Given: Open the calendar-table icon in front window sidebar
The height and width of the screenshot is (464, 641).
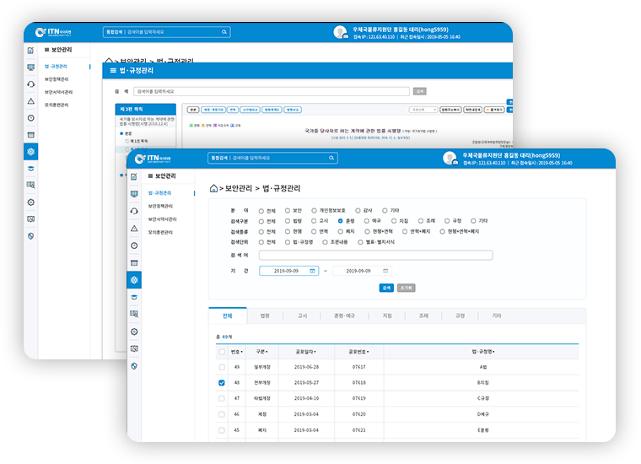Looking at the screenshot, I should tap(134, 263).
